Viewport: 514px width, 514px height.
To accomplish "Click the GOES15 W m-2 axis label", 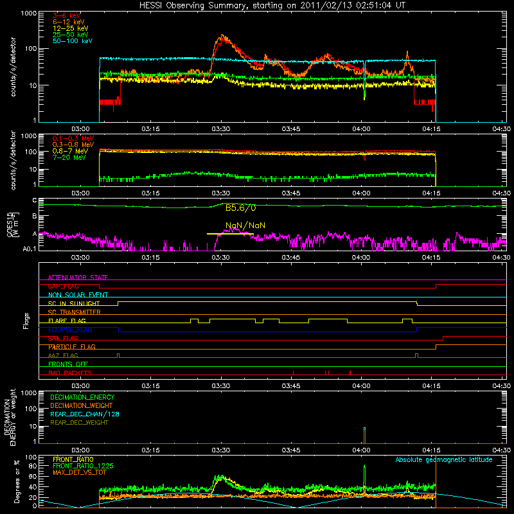I will pyautogui.click(x=13, y=224).
